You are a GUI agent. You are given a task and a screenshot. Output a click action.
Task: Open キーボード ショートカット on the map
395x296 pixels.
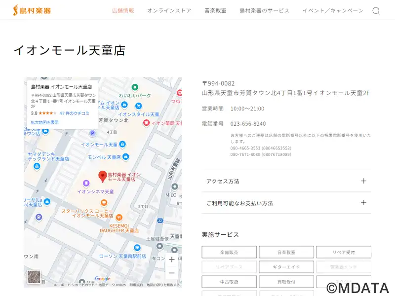75,285
